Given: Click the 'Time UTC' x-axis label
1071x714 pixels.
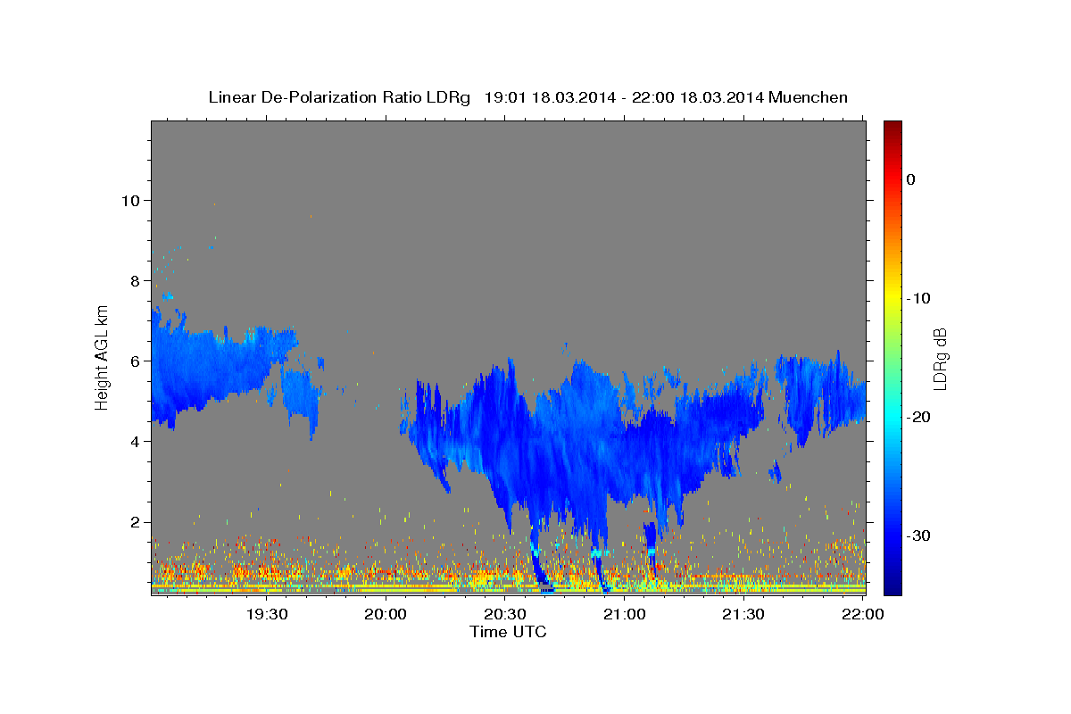Looking at the screenshot, I should (x=508, y=632).
